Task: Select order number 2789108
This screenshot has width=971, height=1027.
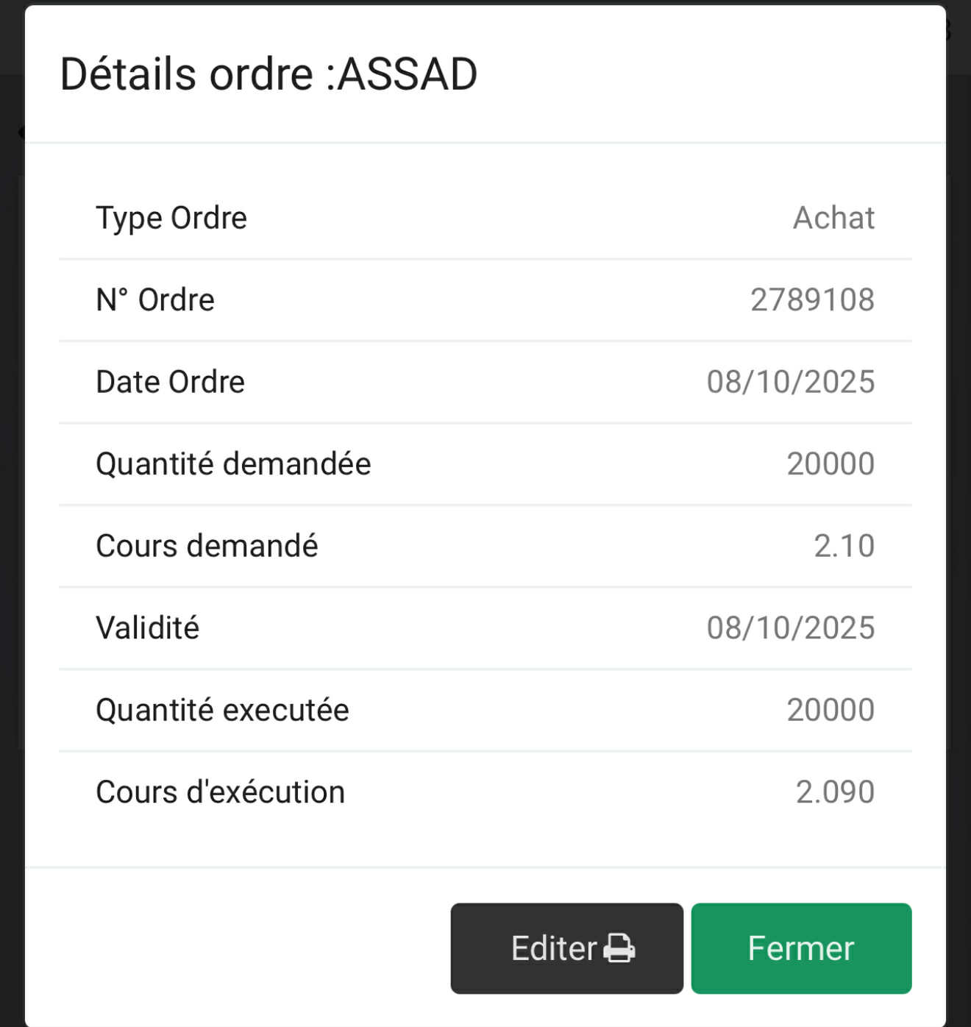Action: (812, 300)
